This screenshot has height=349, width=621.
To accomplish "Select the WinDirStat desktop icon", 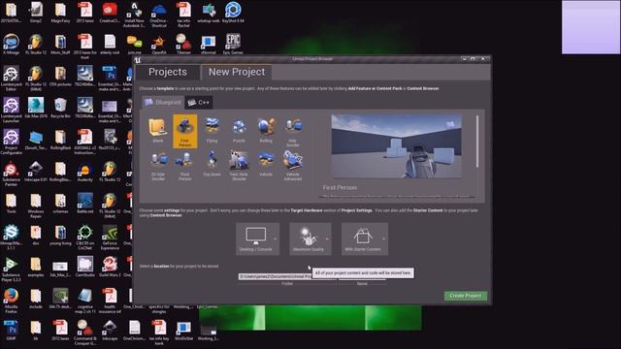I will [x=183, y=331].
